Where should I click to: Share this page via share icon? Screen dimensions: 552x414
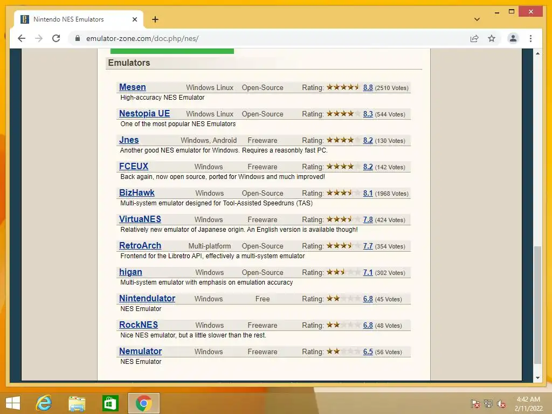pos(474,38)
